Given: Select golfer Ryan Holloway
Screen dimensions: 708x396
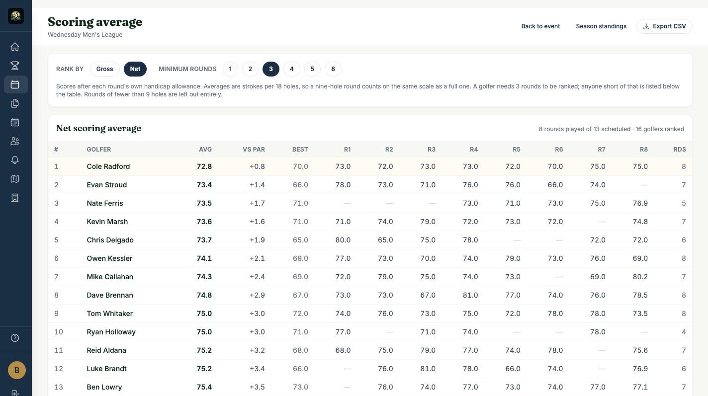Looking at the screenshot, I should (111, 332).
